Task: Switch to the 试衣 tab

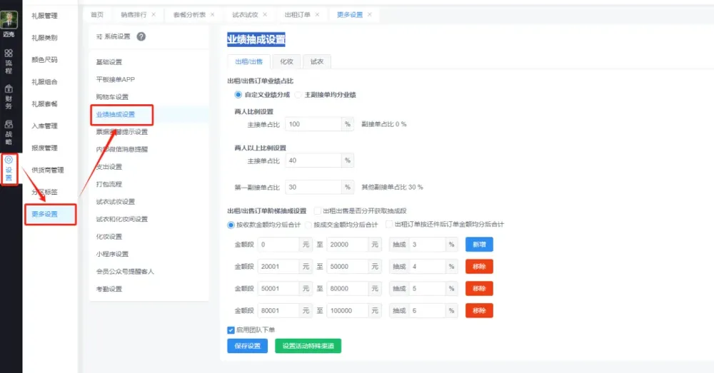Action: 316,62
